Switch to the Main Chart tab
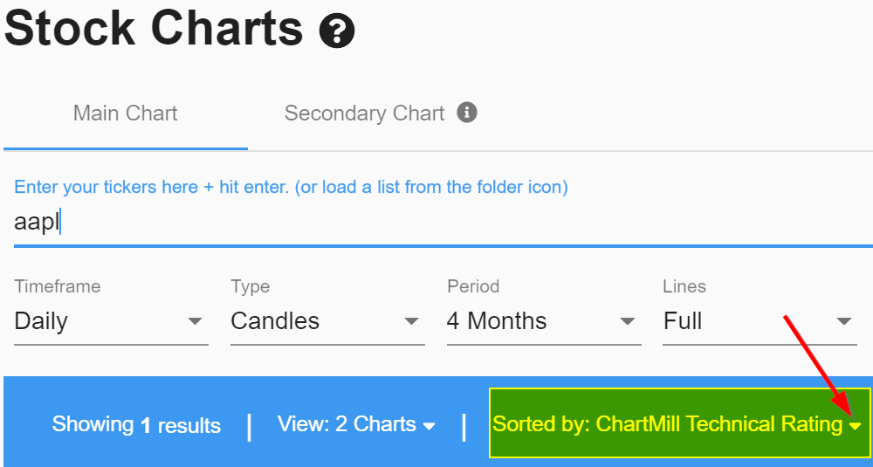 click(x=125, y=113)
